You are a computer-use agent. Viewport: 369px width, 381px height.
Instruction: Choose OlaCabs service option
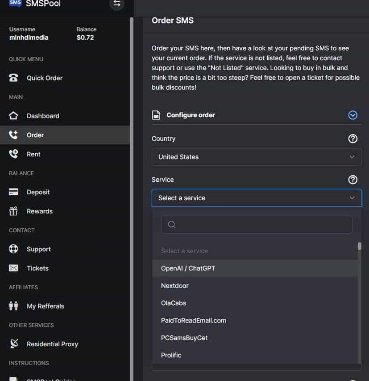[x=255, y=303]
